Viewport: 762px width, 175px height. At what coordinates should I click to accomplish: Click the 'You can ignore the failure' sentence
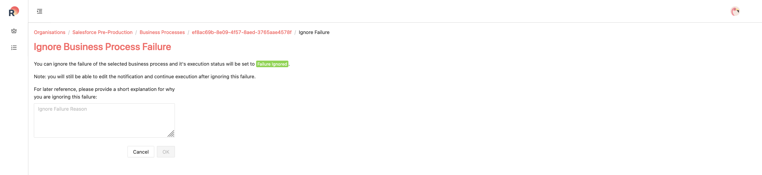point(144,64)
